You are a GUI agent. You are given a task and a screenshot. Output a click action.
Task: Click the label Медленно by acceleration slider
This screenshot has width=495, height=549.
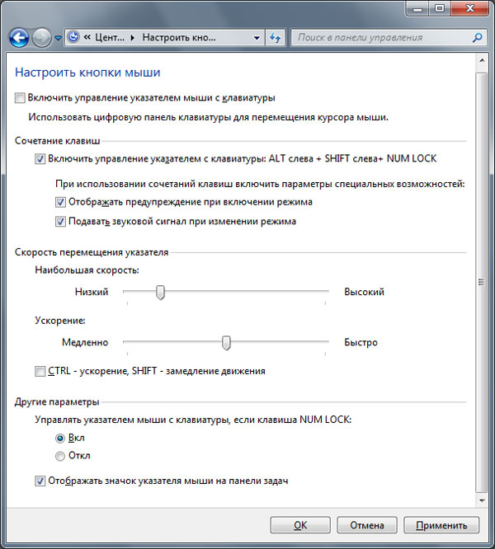click(85, 342)
